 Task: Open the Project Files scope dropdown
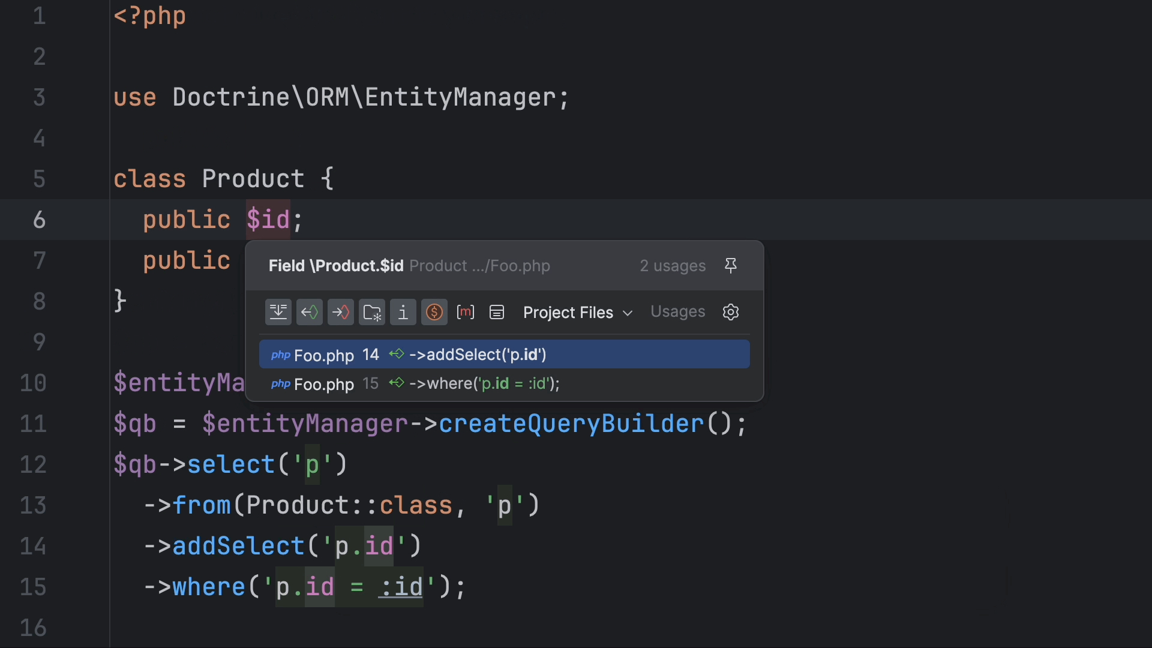click(x=568, y=313)
